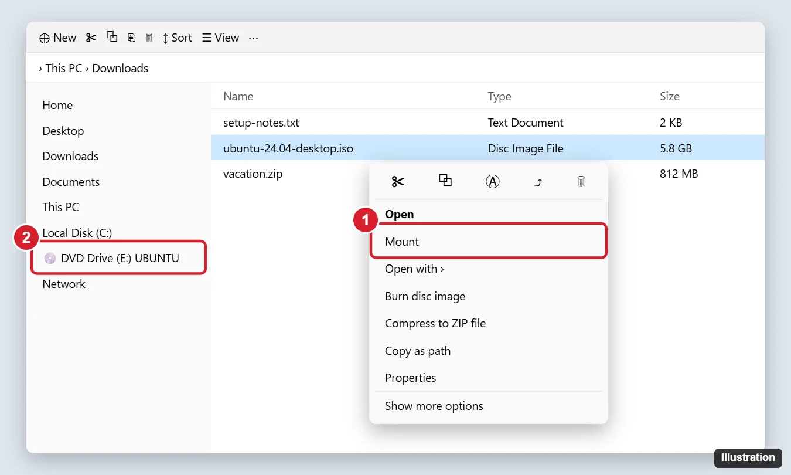
Task: Click the scissors Cut icon in the top toolbar
Action: pos(91,38)
